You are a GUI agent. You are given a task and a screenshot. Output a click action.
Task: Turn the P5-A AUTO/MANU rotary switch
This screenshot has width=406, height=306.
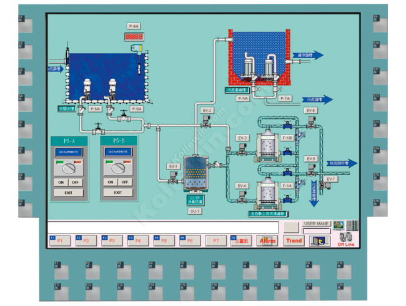pyautogui.click(x=67, y=168)
